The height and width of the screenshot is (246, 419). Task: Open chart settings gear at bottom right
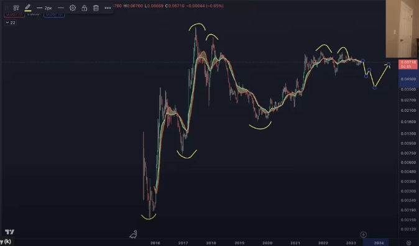click(408, 242)
